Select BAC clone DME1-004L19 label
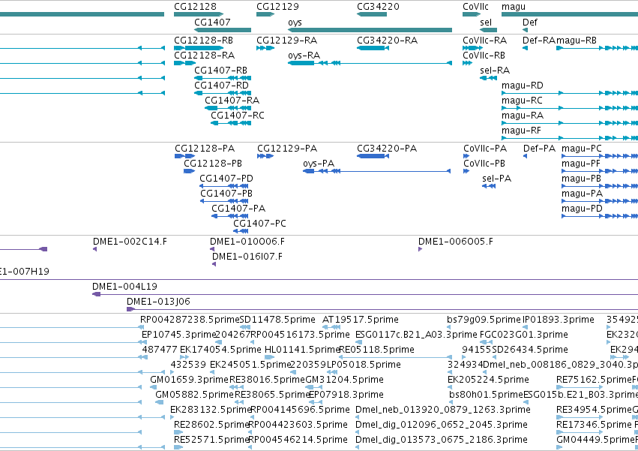638x451 pixels. (x=124, y=287)
